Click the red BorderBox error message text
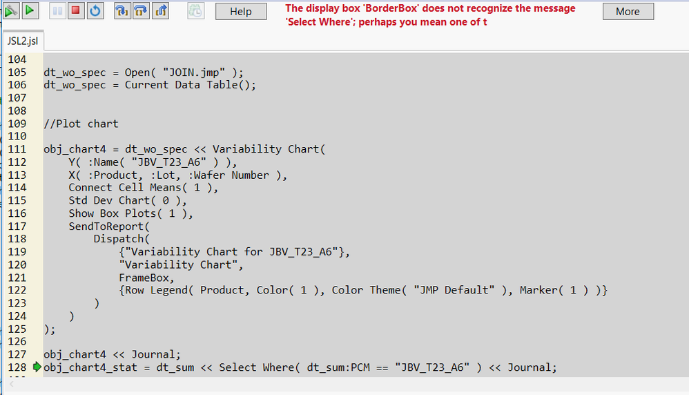This screenshot has height=395, width=689. click(x=430, y=15)
